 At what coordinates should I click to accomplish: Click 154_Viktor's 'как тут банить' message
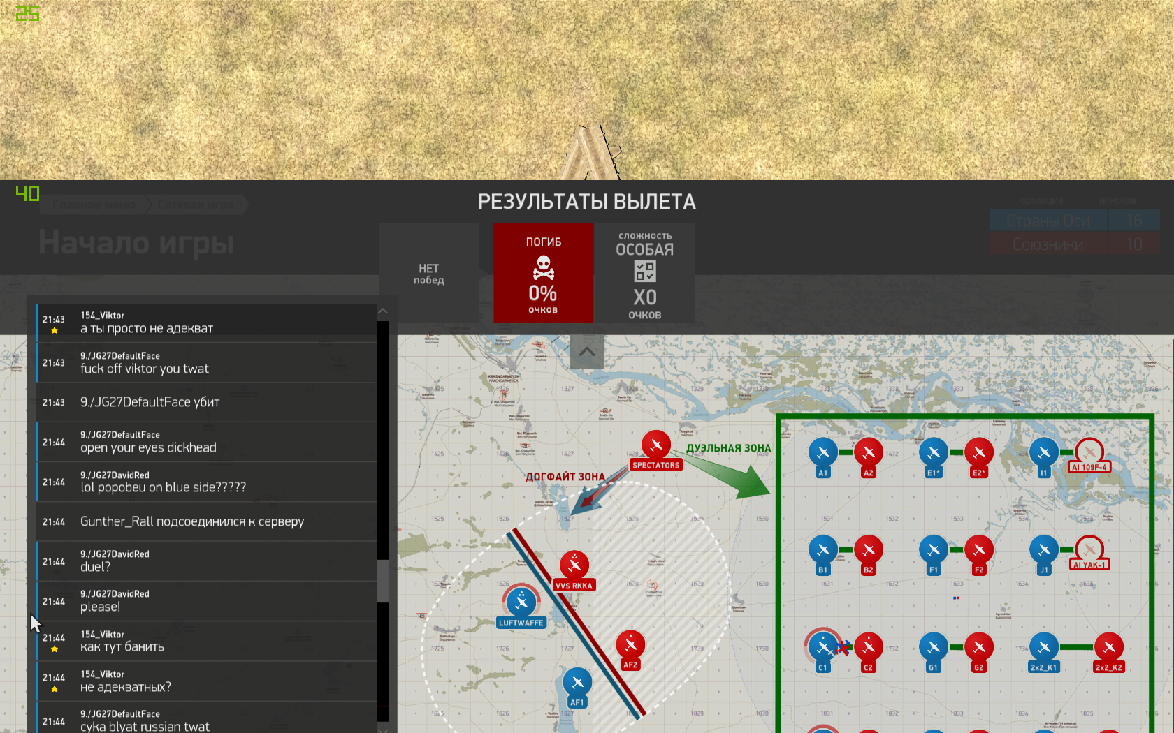coord(206,641)
